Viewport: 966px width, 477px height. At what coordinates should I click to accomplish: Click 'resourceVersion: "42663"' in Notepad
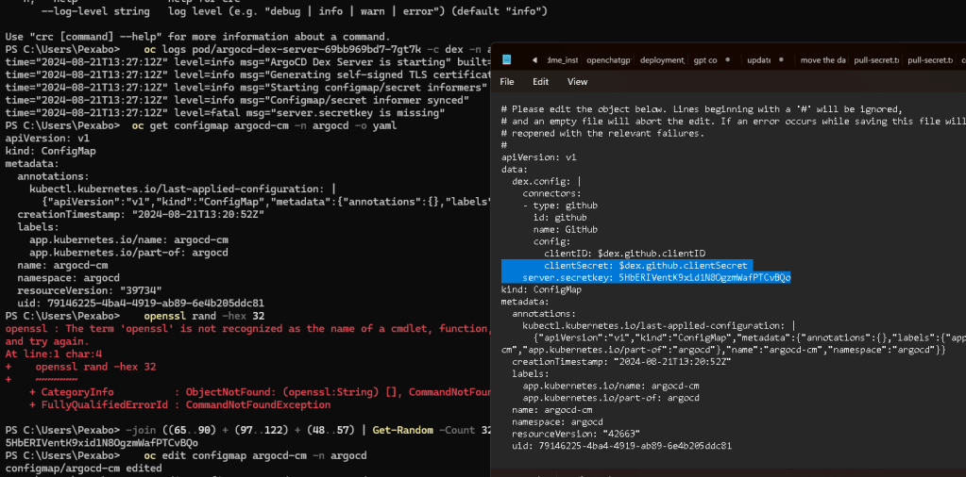click(x=576, y=434)
